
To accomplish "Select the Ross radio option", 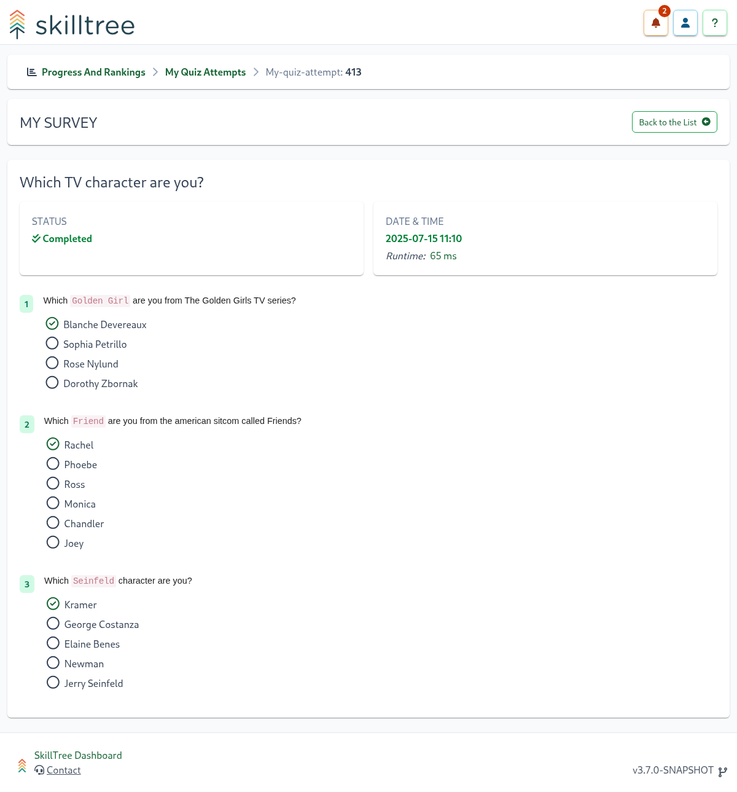I will [x=53, y=483].
